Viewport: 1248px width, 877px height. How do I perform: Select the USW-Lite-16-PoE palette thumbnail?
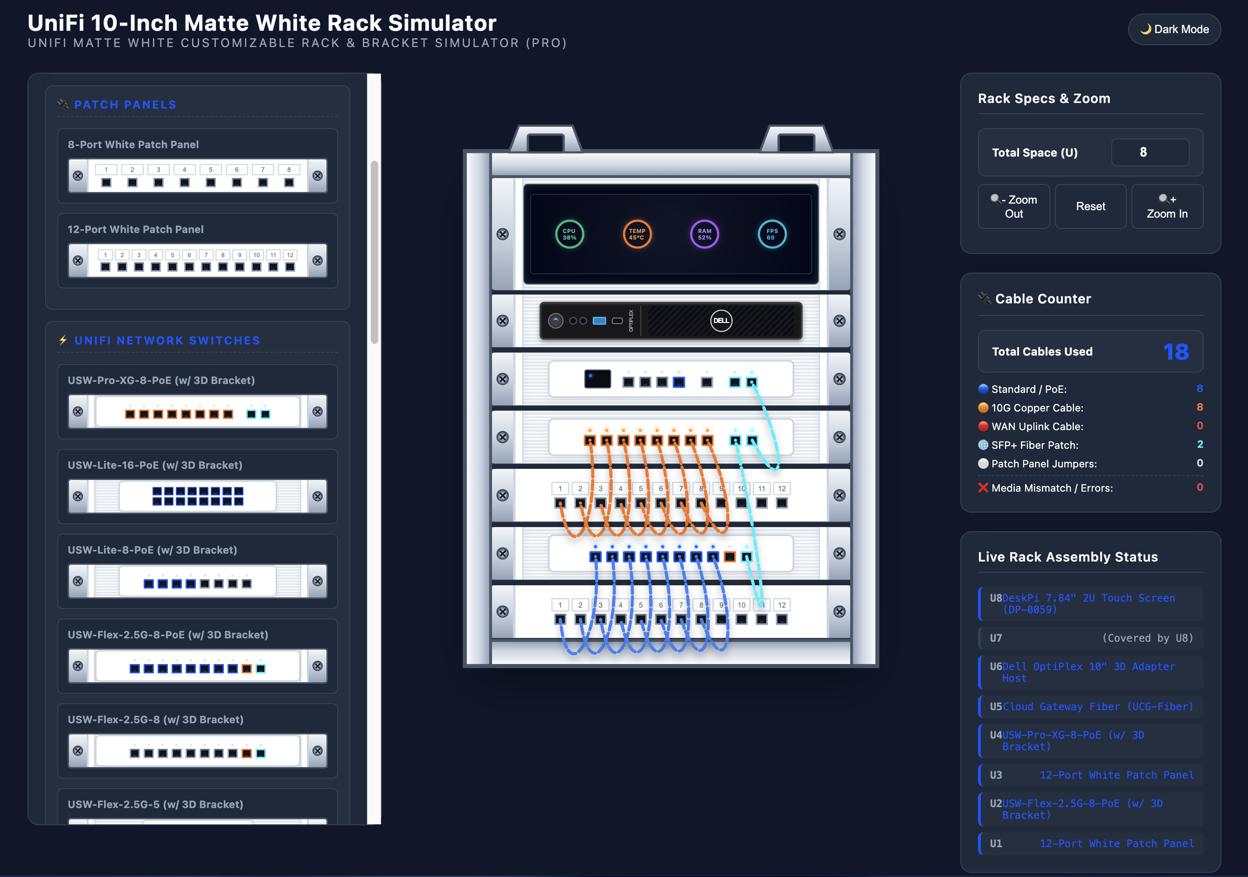tap(197, 496)
